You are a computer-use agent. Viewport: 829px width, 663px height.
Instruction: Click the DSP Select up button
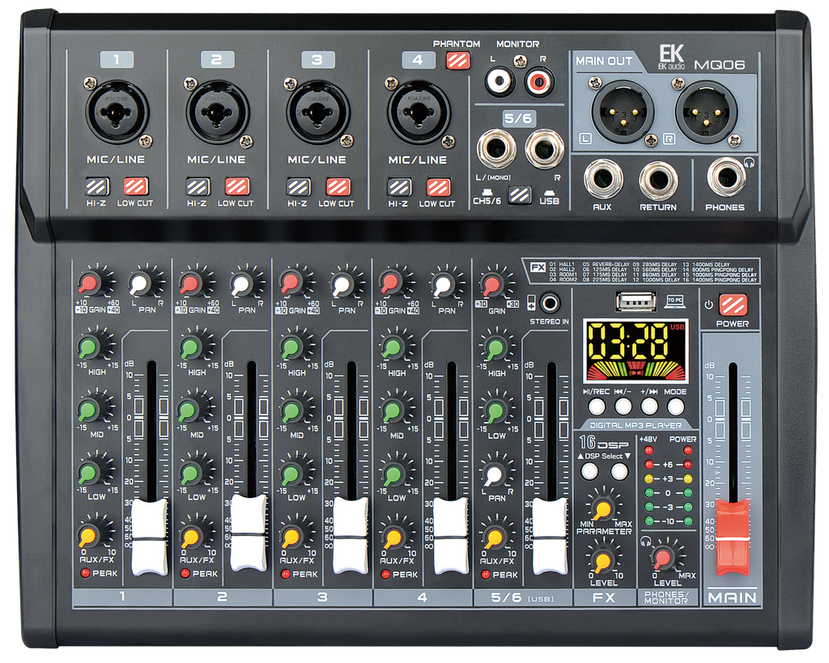click(x=589, y=471)
